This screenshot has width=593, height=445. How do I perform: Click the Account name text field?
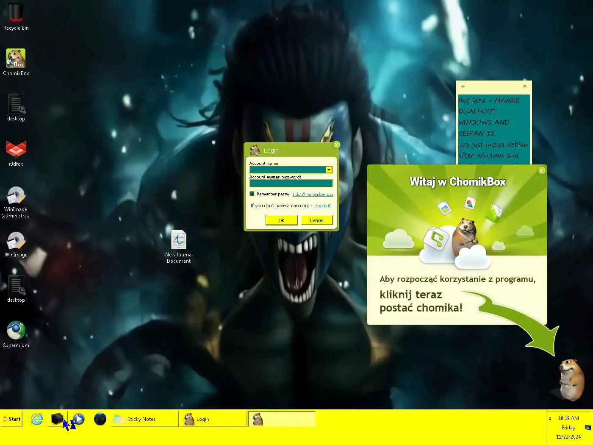287,170
